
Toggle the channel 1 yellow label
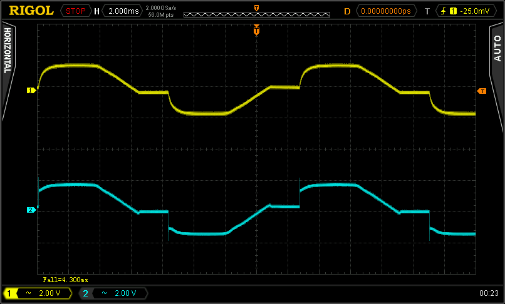tap(9, 293)
